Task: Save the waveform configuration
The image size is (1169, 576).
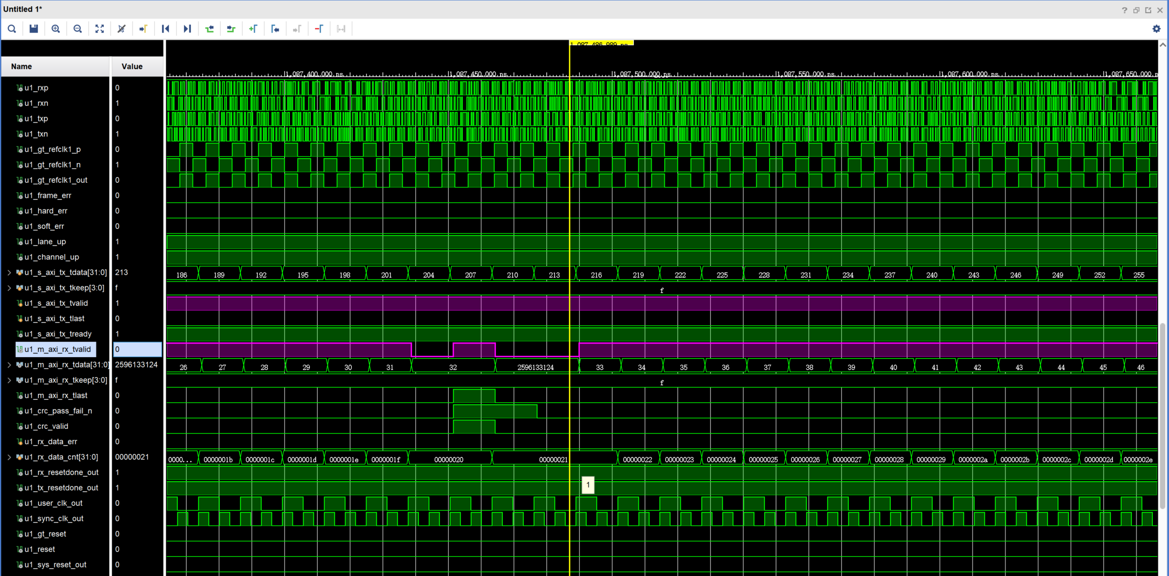Action: (x=34, y=29)
